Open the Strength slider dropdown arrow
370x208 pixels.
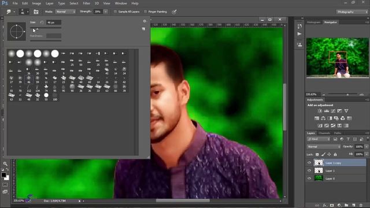click(105, 12)
